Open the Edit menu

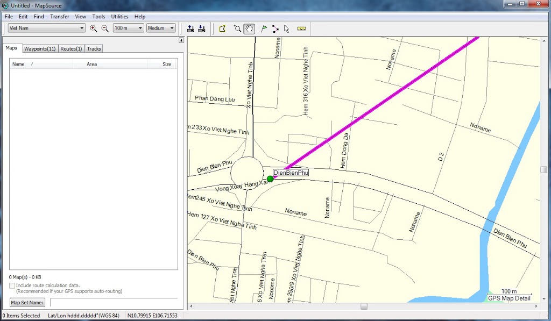coord(23,17)
